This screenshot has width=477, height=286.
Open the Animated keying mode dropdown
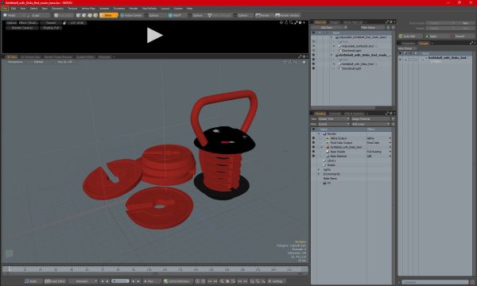click(x=83, y=281)
